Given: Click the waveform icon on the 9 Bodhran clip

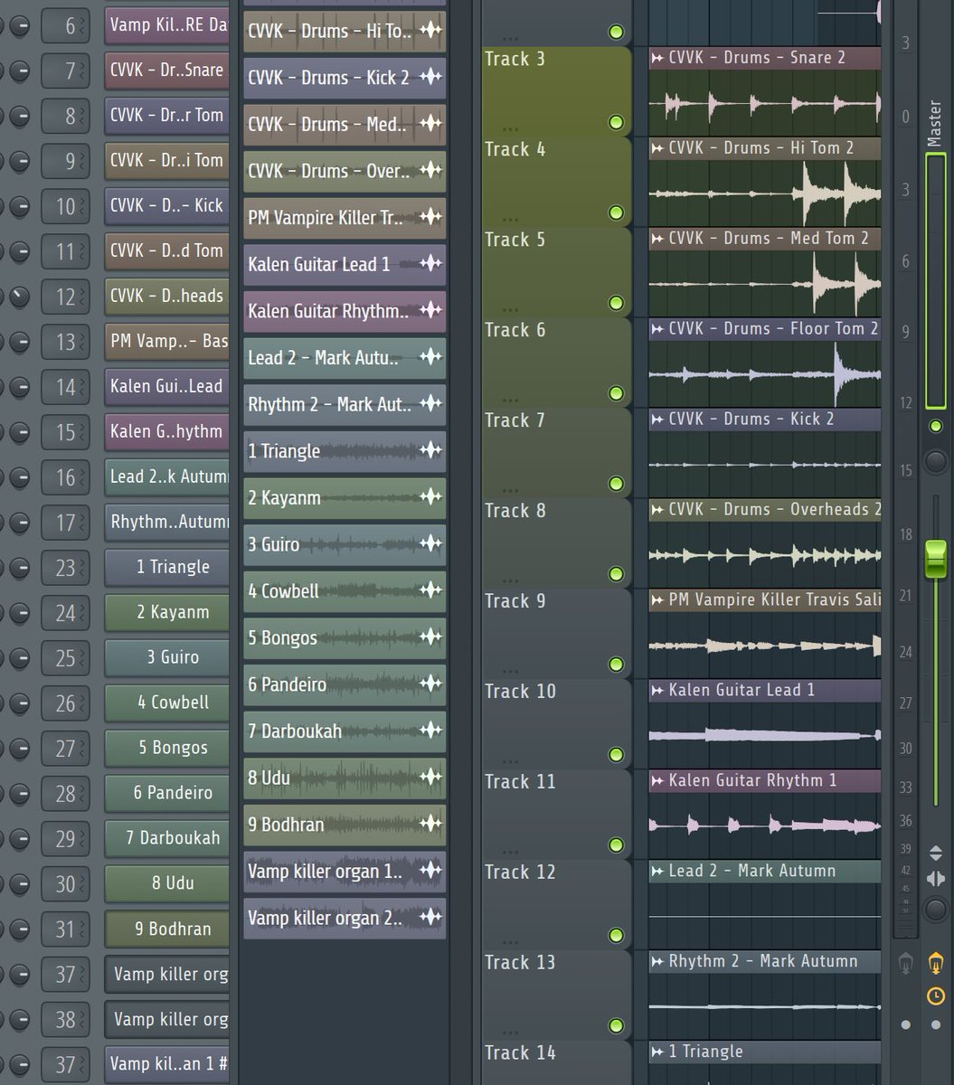Looking at the screenshot, I should click(x=432, y=825).
